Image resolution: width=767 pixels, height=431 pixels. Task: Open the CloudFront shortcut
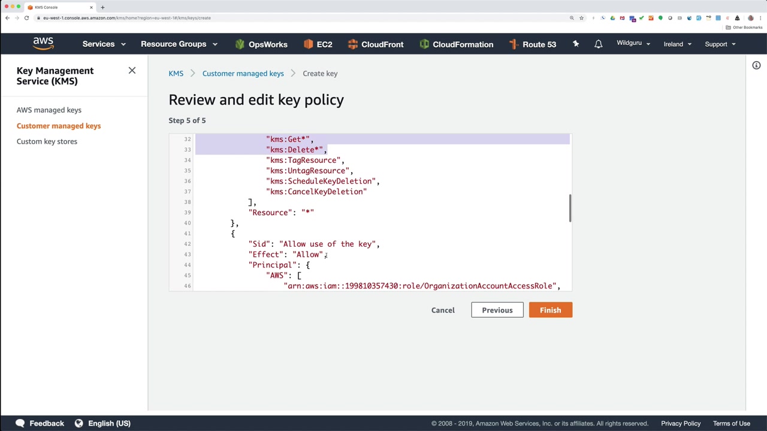[x=375, y=44]
